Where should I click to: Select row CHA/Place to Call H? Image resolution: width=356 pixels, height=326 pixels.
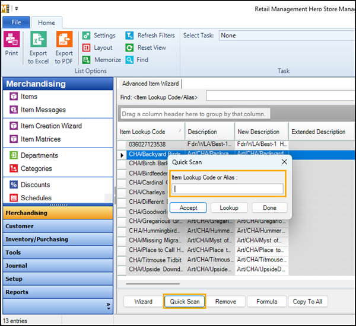(236, 250)
